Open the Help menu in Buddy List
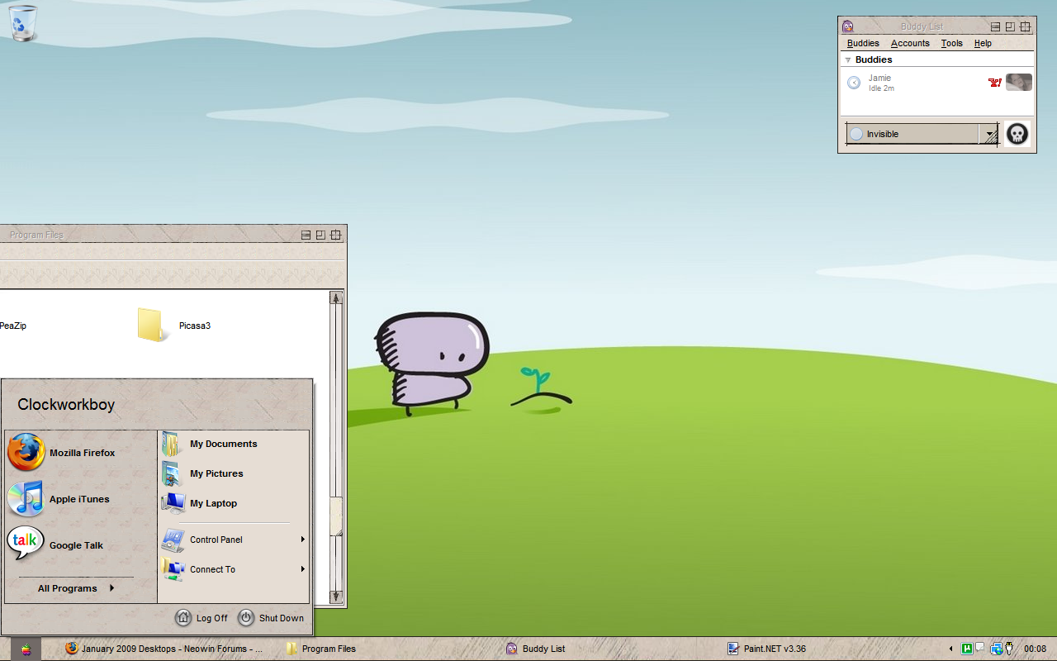This screenshot has height=661, width=1057. pyautogui.click(x=983, y=43)
